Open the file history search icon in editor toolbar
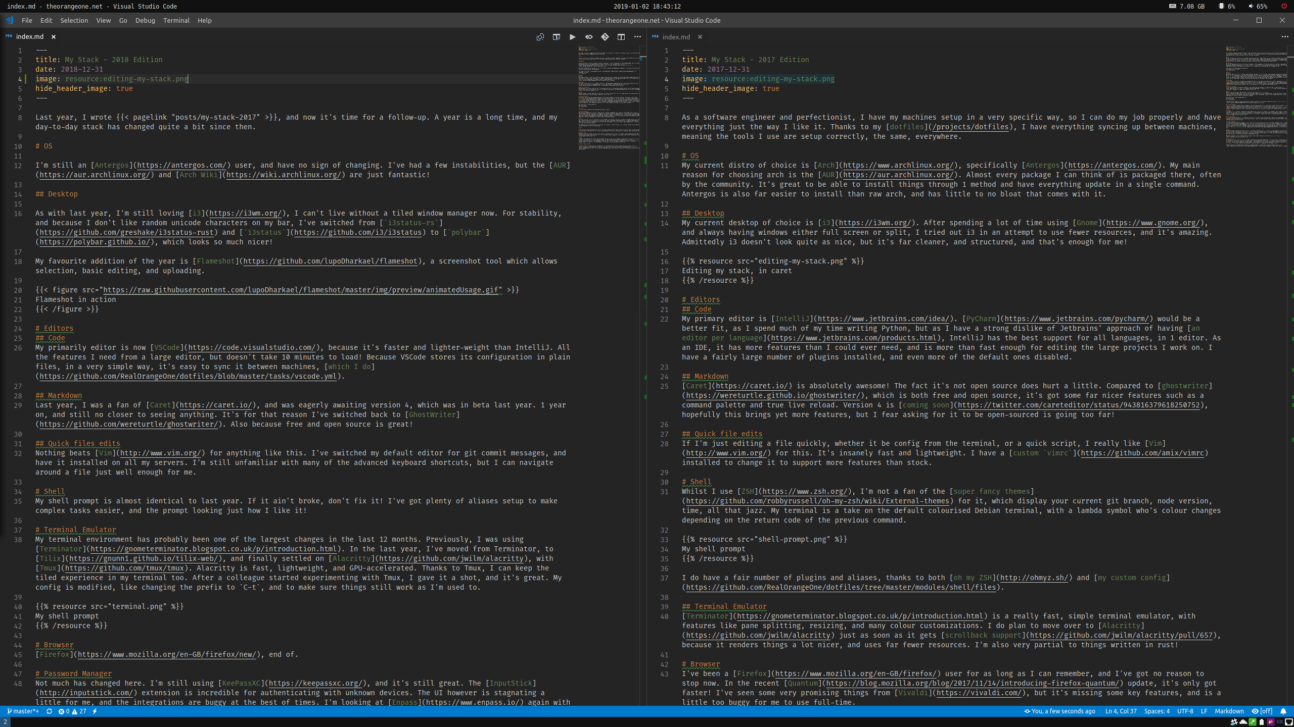This screenshot has height=727, width=1294. [x=540, y=37]
